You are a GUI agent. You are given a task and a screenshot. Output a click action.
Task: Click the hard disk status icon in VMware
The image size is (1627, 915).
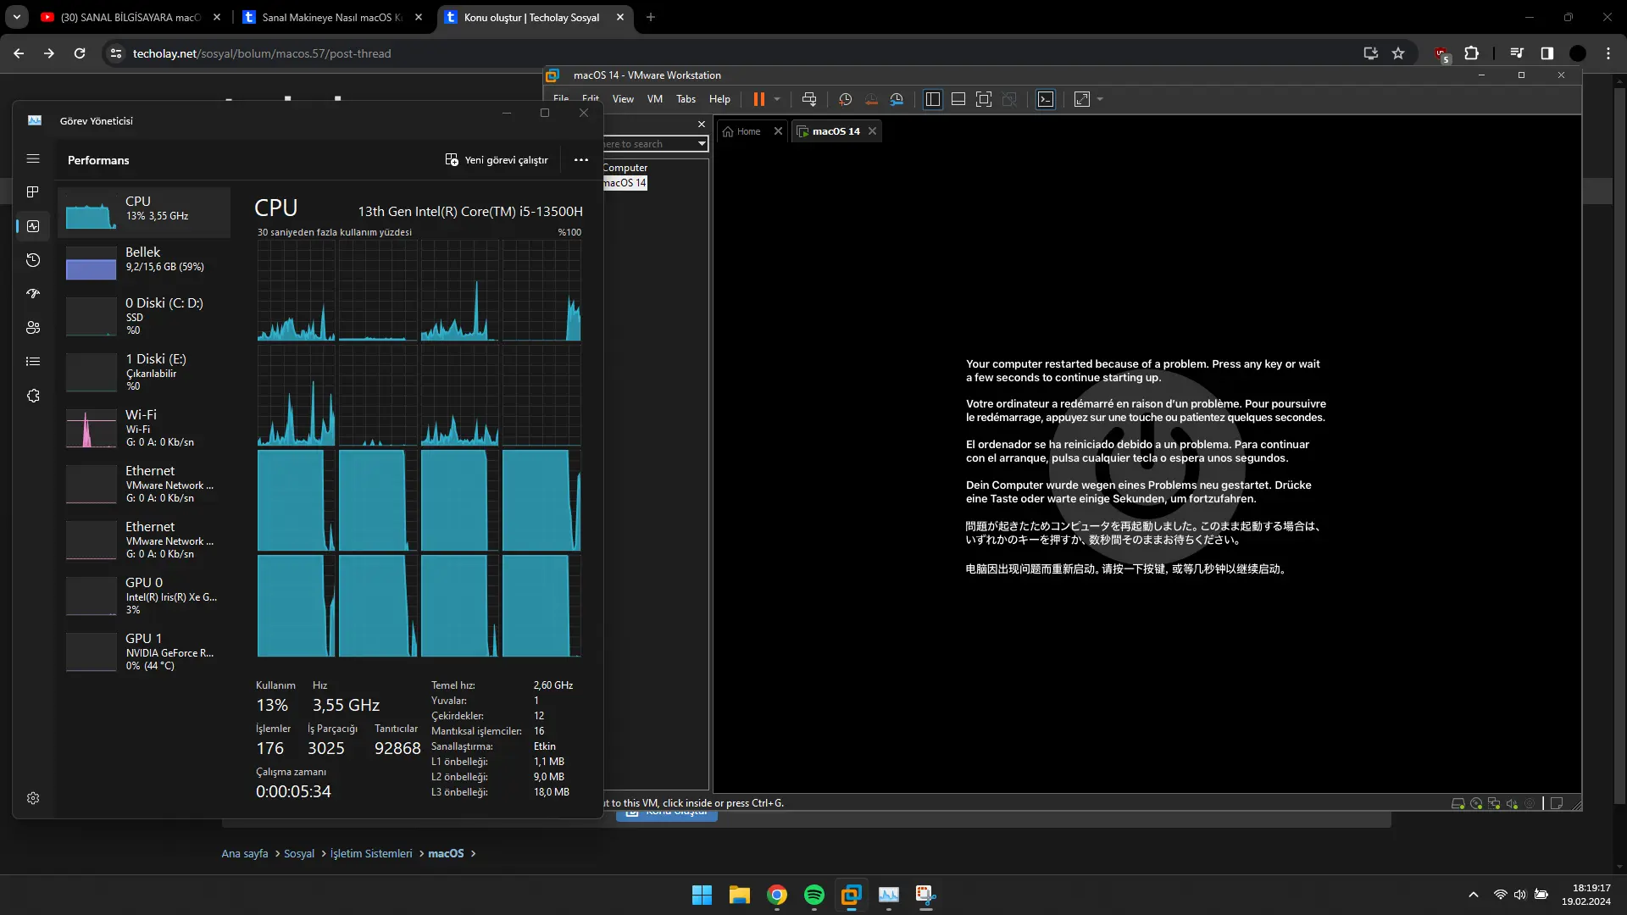(x=1458, y=803)
